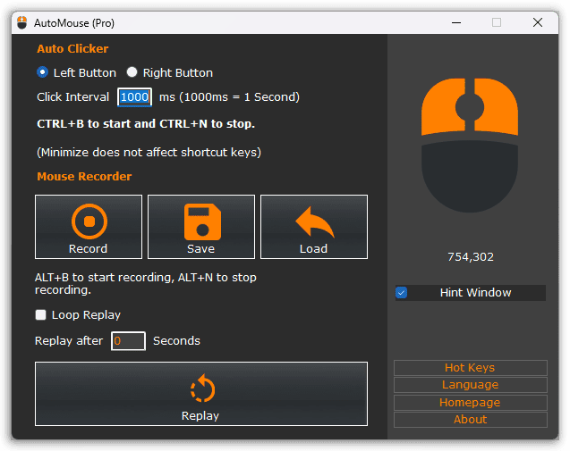
Task: Click the Replay after seconds field
Action: [128, 340]
